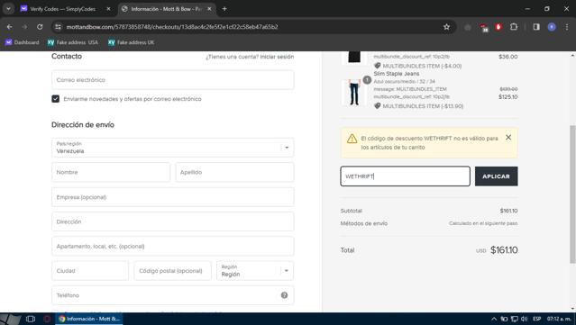Click the Teléfono input field
The width and height of the screenshot is (576, 325).
173,295
